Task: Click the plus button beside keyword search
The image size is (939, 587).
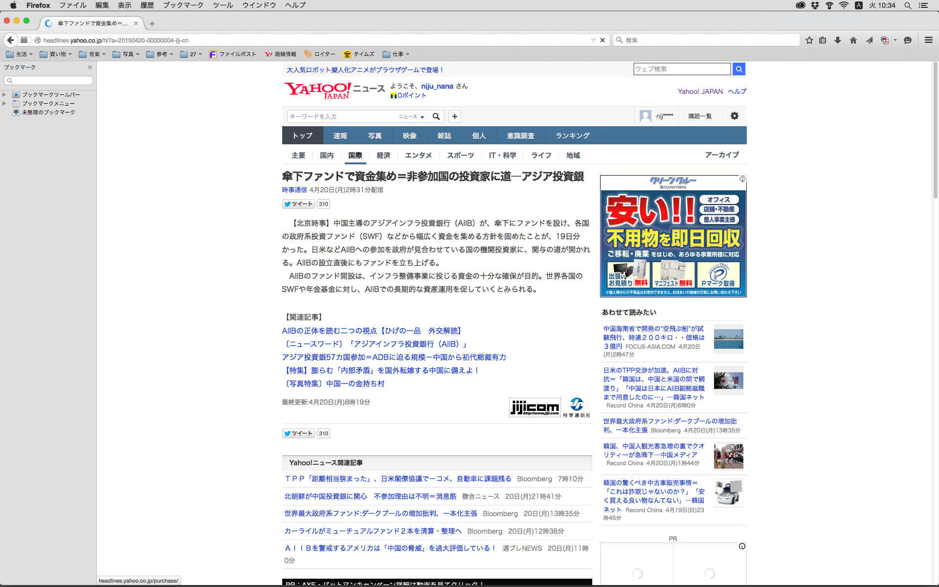Action: tap(455, 116)
